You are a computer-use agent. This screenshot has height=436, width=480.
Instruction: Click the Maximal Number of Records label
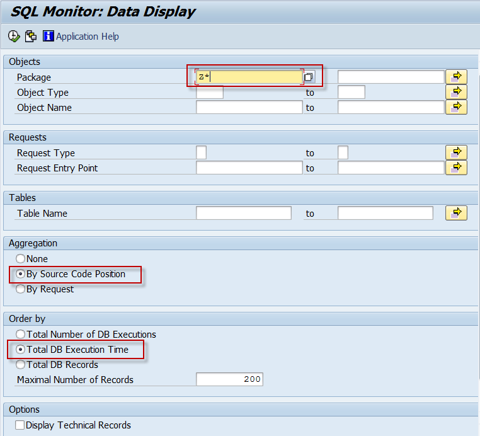(75, 380)
